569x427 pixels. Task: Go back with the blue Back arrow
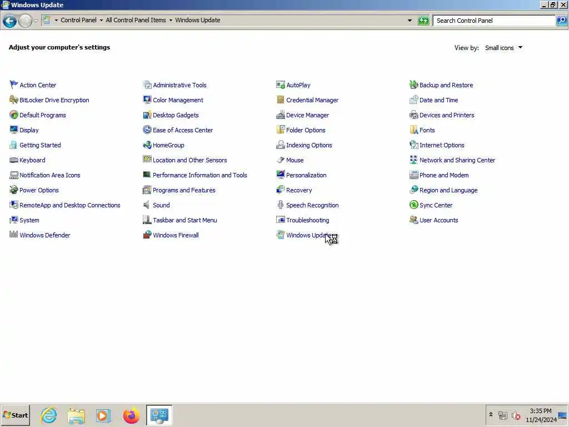tap(10, 21)
